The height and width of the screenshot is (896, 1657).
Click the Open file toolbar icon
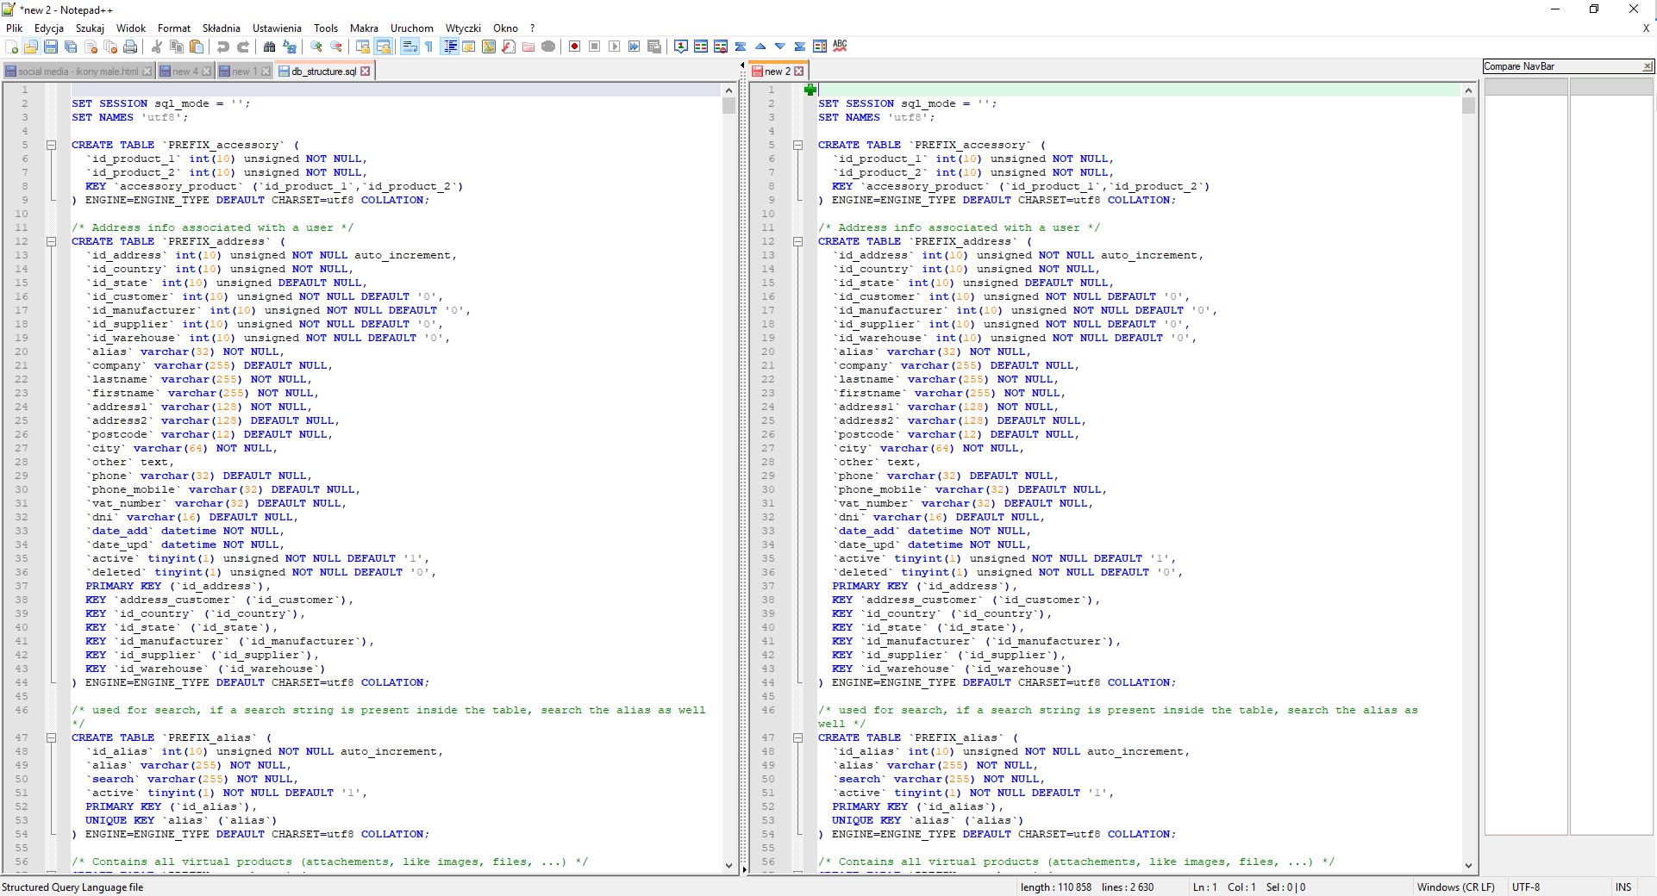click(30, 47)
